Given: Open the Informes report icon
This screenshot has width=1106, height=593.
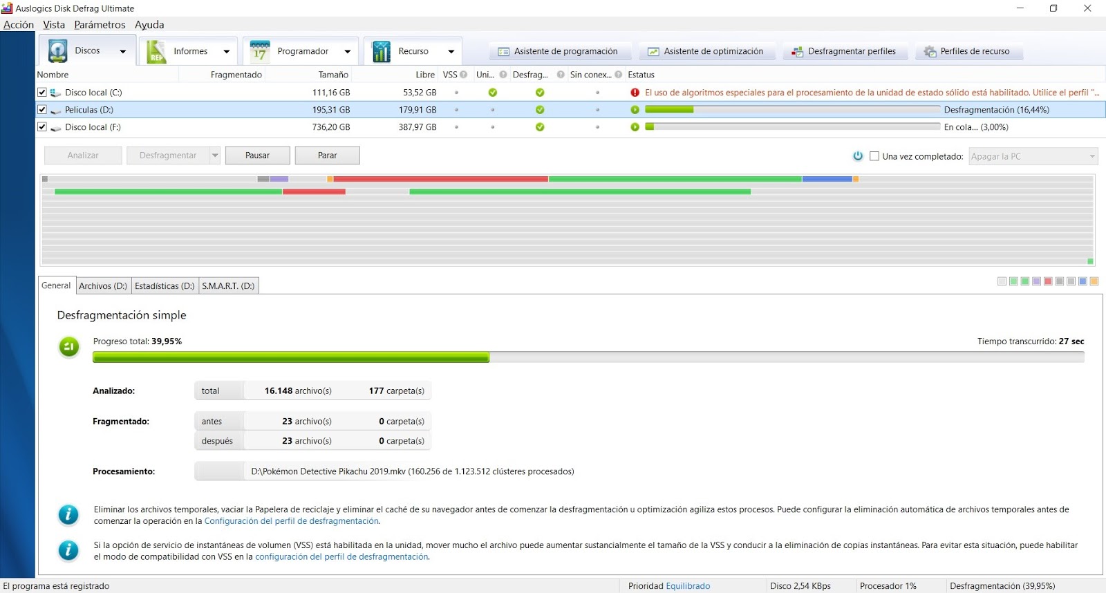Looking at the screenshot, I should point(157,51).
